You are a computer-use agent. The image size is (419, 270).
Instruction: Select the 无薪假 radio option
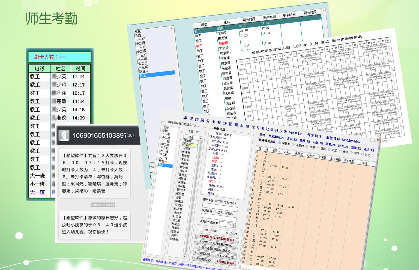294,145
